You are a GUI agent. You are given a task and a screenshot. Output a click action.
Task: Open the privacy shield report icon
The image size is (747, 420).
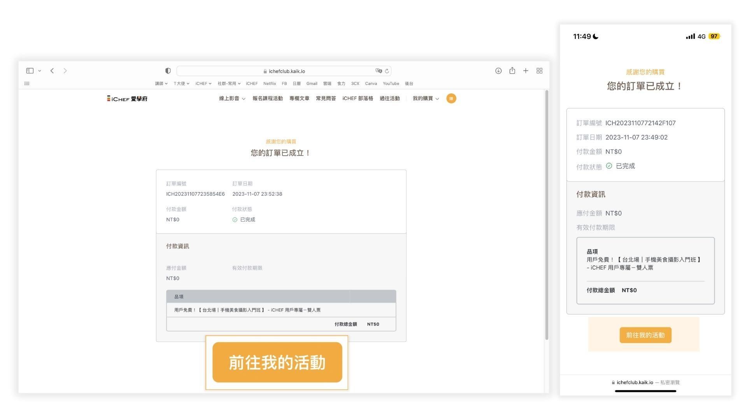click(x=168, y=71)
